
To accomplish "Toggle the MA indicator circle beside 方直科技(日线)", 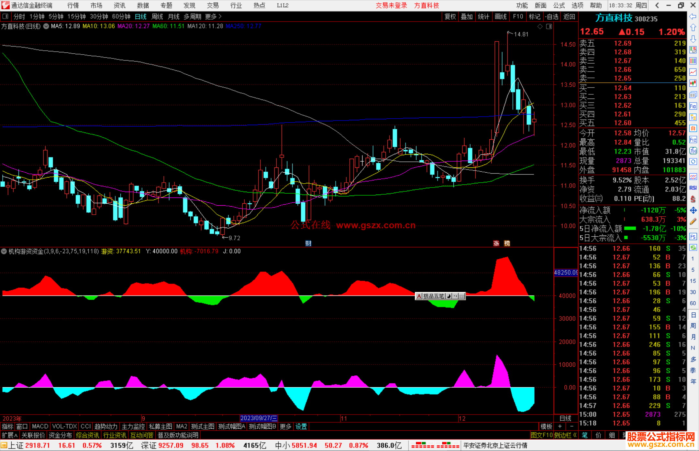I will [x=46, y=26].
